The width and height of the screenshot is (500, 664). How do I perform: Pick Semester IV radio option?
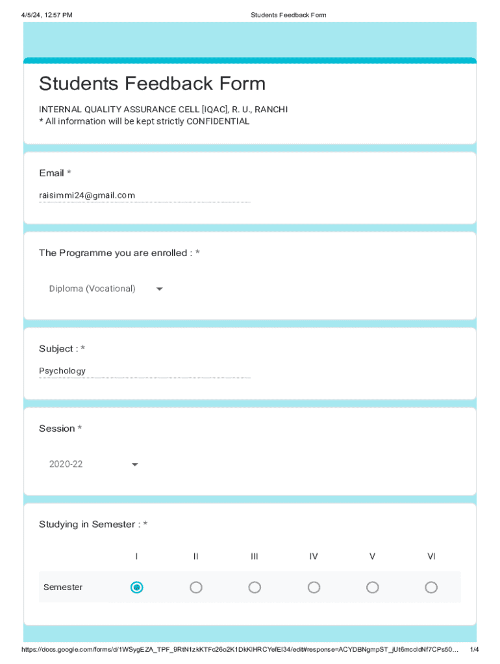coord(314,587)
